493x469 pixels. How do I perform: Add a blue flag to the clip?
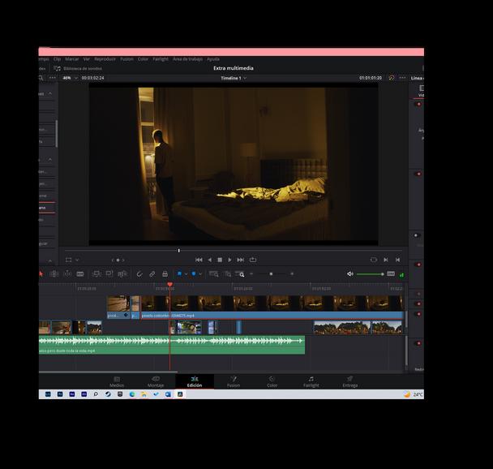point(179,273)
